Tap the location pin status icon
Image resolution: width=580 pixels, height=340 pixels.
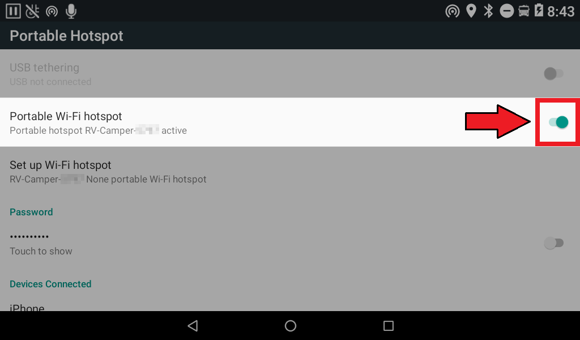pyautogui.click(x=471, y=11)
